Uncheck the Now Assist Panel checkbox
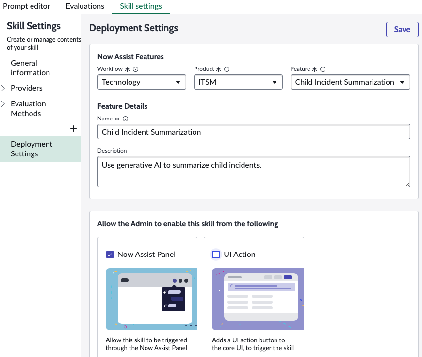422x357 pixels. [110, 255]
